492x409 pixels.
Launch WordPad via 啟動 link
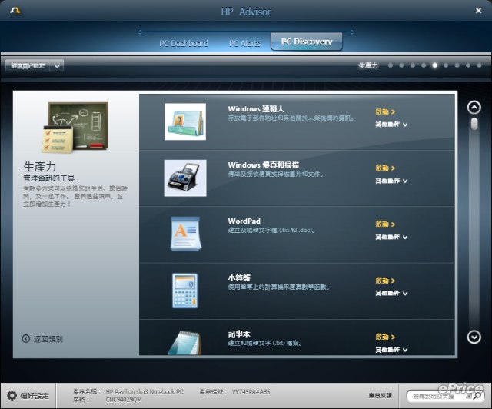(x=385, y=224)
